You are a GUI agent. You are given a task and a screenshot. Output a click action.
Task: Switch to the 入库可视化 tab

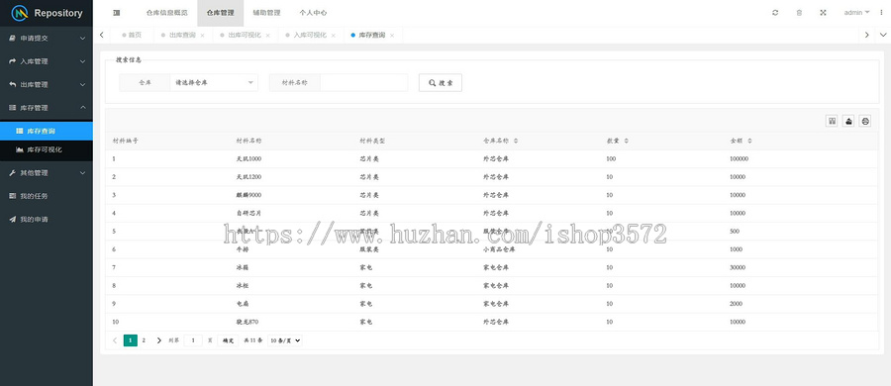(x=310, y=36)
